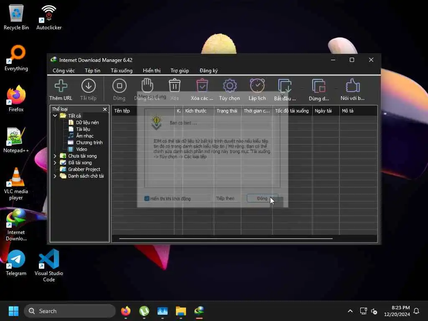Select Chương trình category

click(89, 143)
